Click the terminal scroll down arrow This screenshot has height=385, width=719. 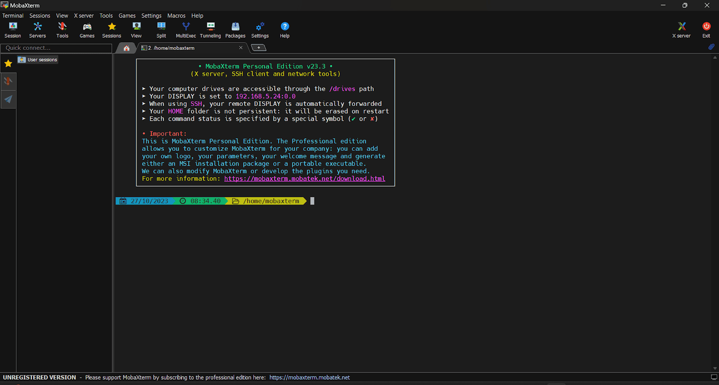715,368
